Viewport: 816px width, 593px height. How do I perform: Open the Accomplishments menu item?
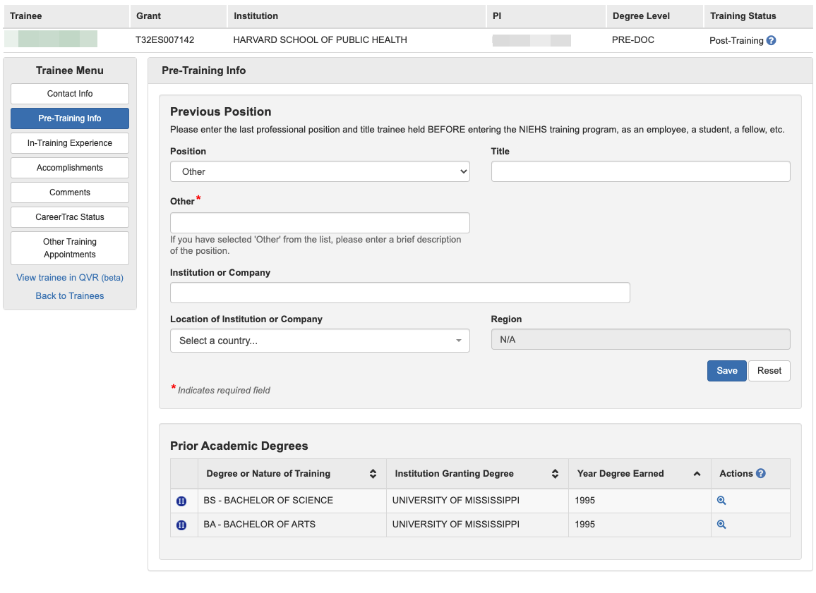point(70,168)
